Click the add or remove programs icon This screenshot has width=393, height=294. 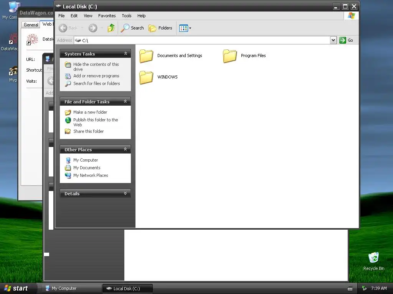(x=68, y=76)
